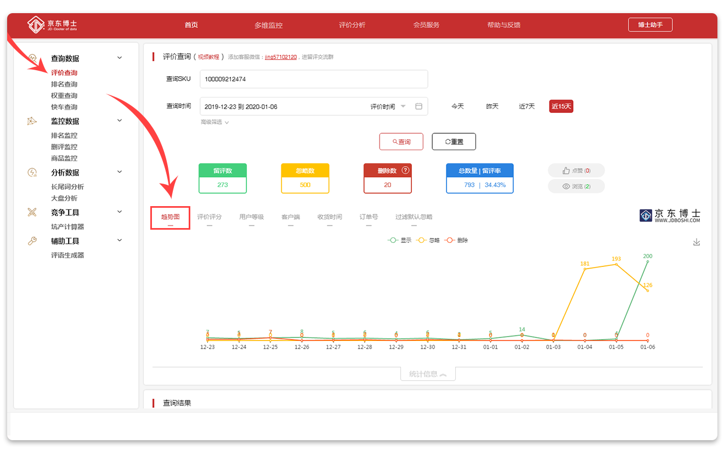Open 快车查询 in the sidebar

coord(64,107)
